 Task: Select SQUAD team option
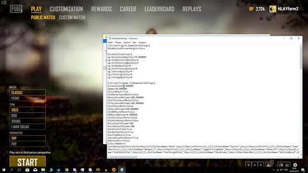point(27,121)
